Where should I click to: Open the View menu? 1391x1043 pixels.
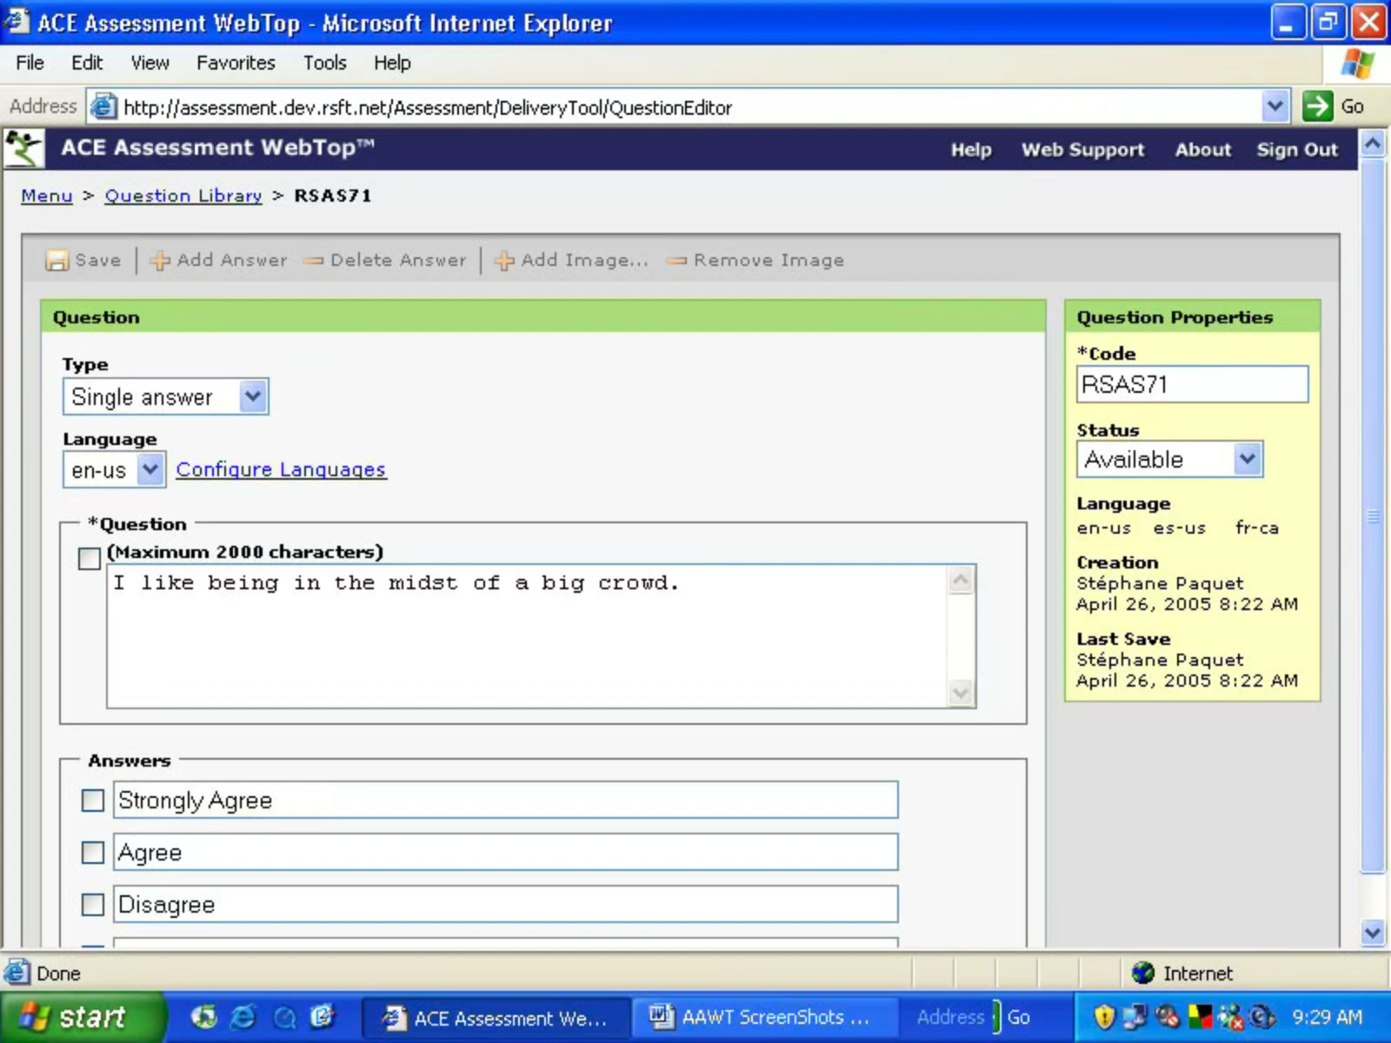click(150, 63)
